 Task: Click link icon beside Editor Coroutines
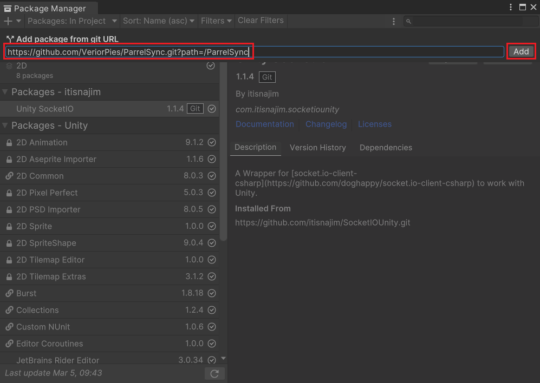[9, 344]
